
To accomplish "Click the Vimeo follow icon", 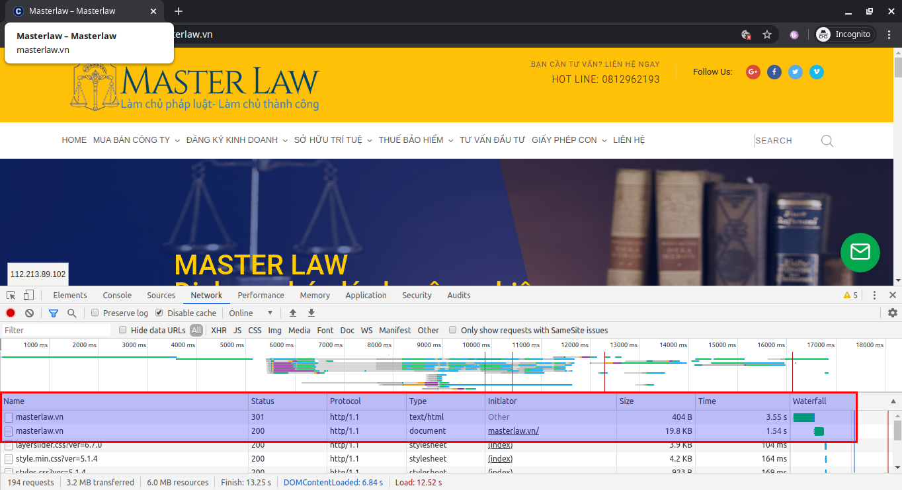I will click(817, 72).
